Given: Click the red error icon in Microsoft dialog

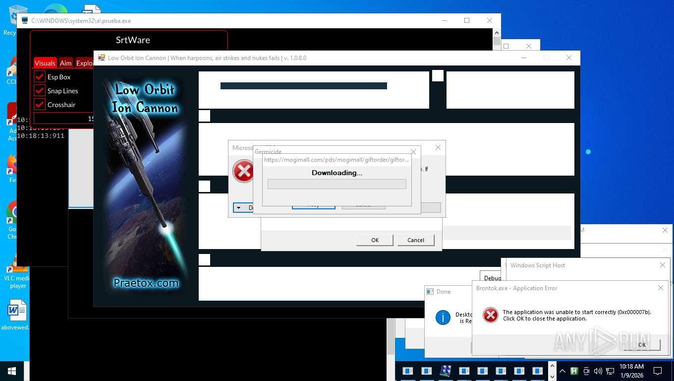Looking at the screenshot, I should 243,172.
